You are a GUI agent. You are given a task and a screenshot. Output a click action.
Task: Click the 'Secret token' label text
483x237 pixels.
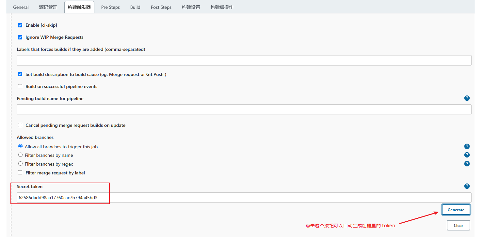click(30, 186)
